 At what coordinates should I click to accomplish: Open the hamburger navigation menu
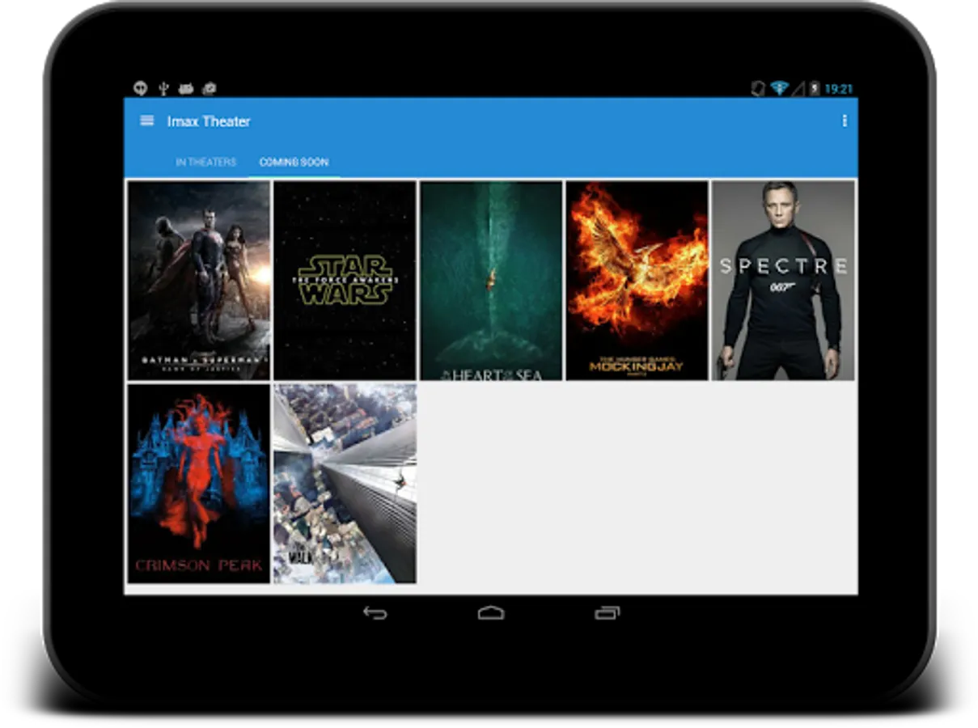coord(146,121)
